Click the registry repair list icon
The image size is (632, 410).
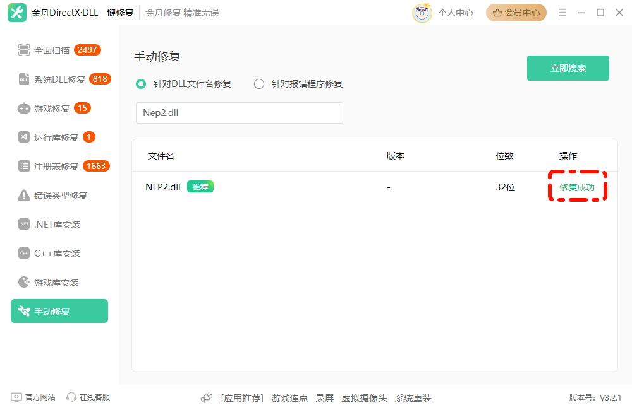tap(24, 166)
